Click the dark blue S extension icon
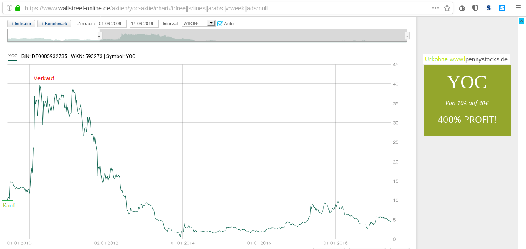The height and width of the screenshot is (249, 526). point(489,8)
